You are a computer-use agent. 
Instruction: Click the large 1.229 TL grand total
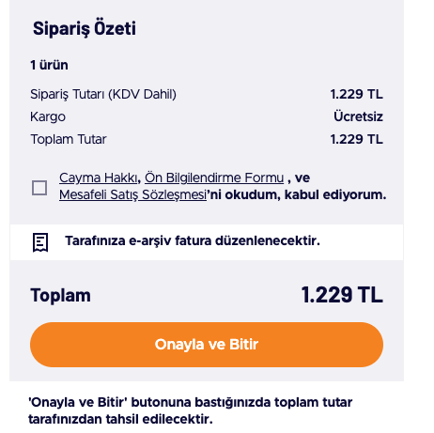click(x=342, y=295)
